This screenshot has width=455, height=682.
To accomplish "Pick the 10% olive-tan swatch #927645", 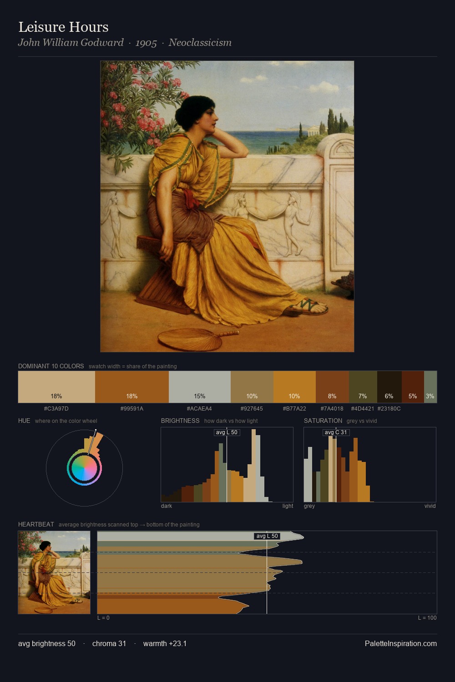I will (252, 387).
